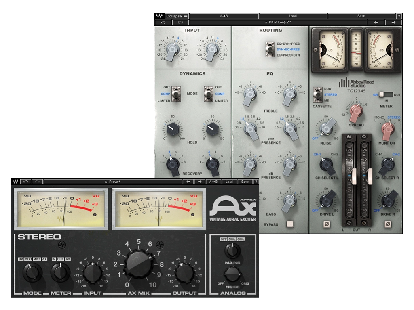Viewport: 414px width, 310px height.
Task: Open help question mark in TG12345 window
Action: [x=399, y=16]
